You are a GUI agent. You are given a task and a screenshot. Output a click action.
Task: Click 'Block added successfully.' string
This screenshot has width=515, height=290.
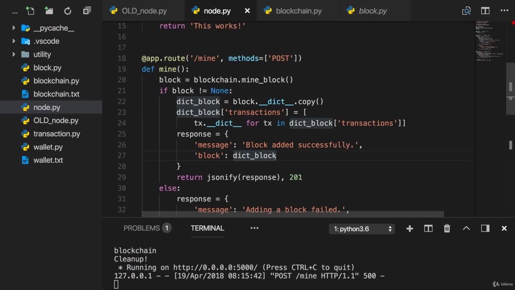click(300, 145)
